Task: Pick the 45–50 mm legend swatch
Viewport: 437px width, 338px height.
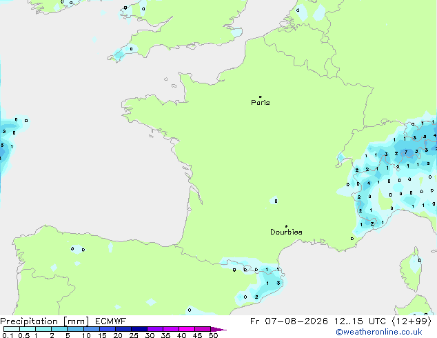Action: click(x=203, y=329)
